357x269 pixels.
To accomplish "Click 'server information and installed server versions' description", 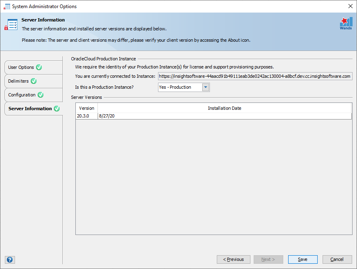I will pyautogui.click(x=94, y=29).
